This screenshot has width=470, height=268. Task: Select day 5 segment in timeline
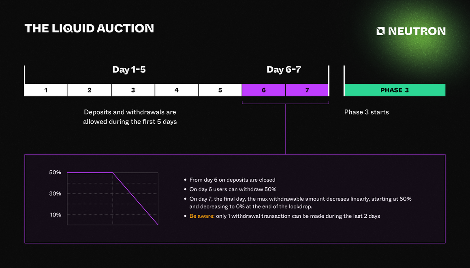click(x=220, y=90)
